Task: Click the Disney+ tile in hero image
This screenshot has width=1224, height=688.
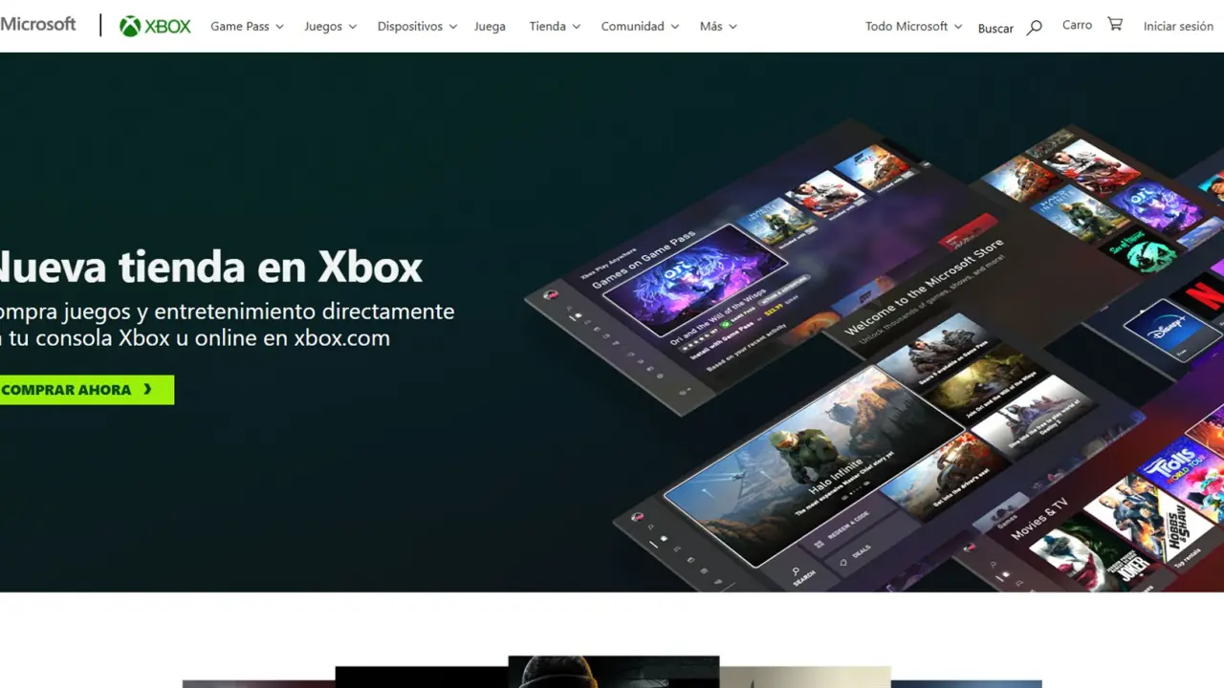Action: [1158, 330]
